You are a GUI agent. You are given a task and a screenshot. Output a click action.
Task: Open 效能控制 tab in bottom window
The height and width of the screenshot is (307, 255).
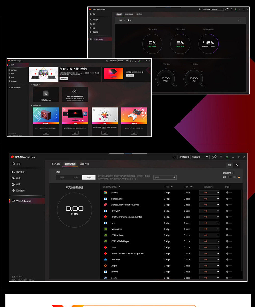point(84,164)
